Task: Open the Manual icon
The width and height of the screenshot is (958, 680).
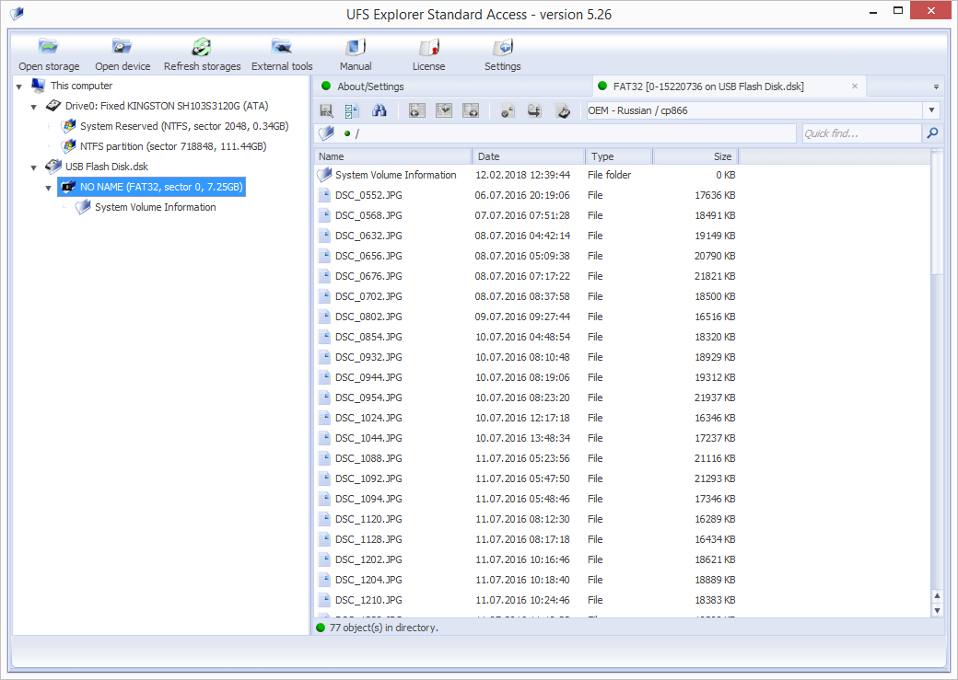Action: click(356, 48)
